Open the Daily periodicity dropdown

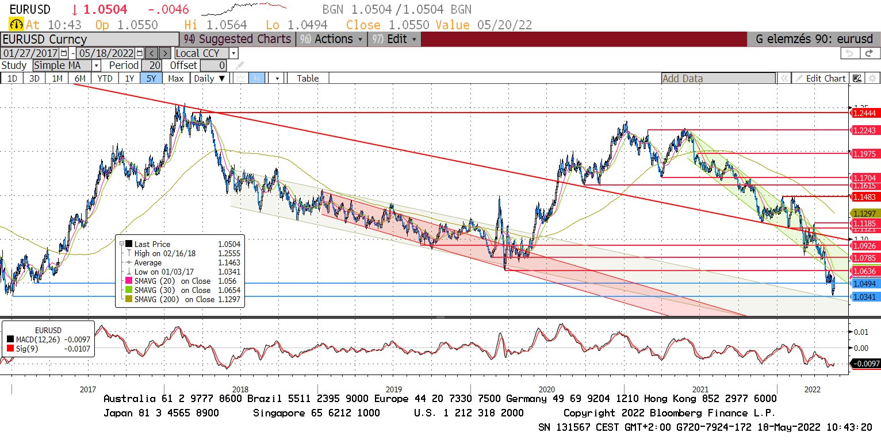point(209,78)
